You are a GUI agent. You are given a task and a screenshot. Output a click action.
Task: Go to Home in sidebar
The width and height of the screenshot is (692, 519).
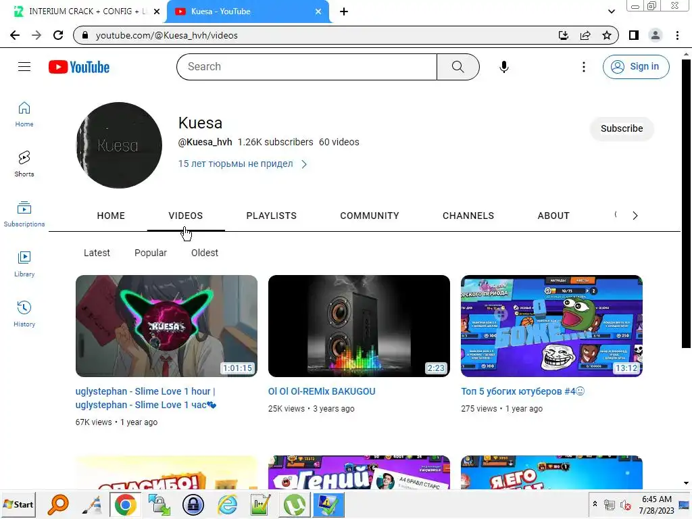(x=24, y=114)
